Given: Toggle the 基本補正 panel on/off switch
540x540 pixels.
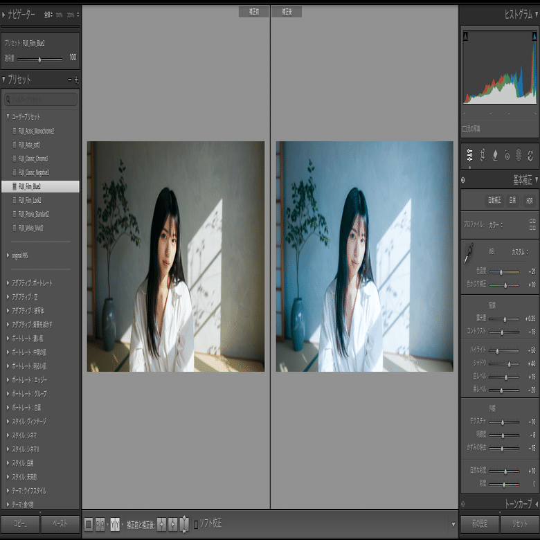Looking at the screenshot, I should coord(463,180).
